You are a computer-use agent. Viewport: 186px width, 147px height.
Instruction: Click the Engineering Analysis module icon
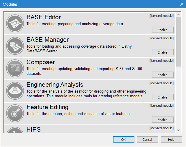(15, 91)
